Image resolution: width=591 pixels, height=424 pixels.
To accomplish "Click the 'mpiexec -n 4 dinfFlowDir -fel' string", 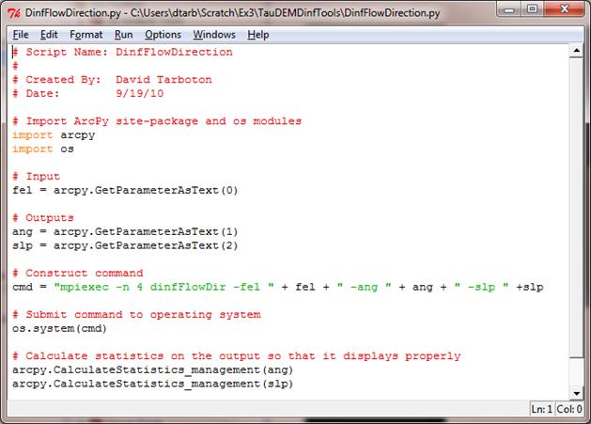I will pos(163,287).
